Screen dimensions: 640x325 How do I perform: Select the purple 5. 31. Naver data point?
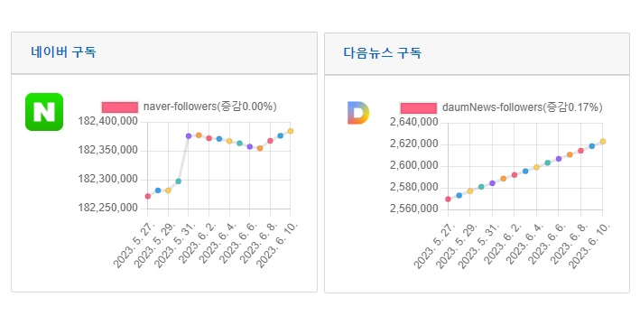(x=189, y=136)
